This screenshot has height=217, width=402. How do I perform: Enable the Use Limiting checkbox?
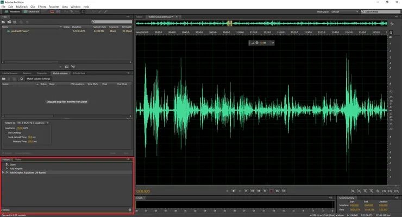pyautogui.click(x=7, y=132)
